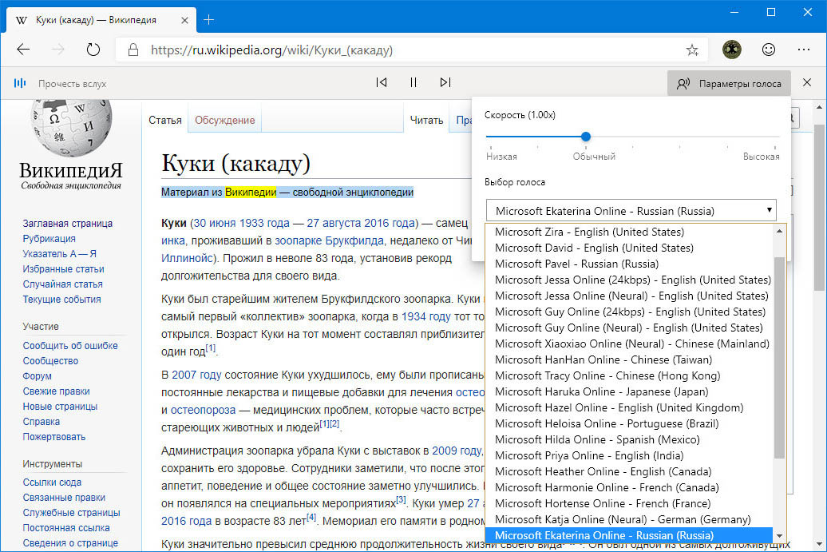Click the Wikipedia globe logo

click(x=71, y=128)
